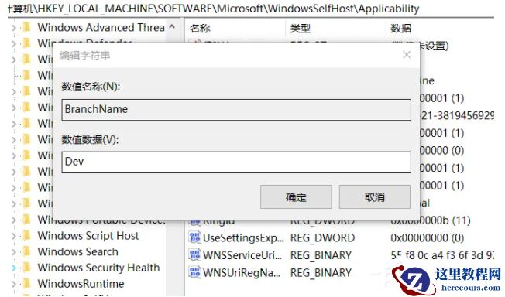Viewport: 505px width, 297px height.
Task: Click the Windows Security Health folder icon
Action: pos(27,268)
